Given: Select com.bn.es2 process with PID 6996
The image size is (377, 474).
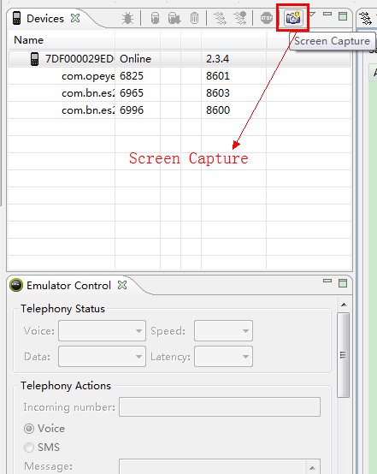Looking at the screenshot, I should (180, 110).
